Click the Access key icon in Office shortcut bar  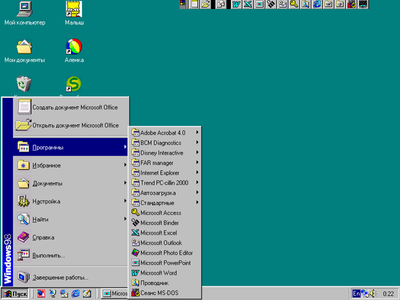(294, 4)
